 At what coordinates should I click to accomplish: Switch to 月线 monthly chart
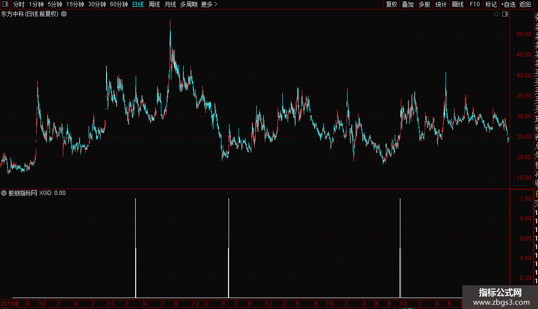click(170, 4)
